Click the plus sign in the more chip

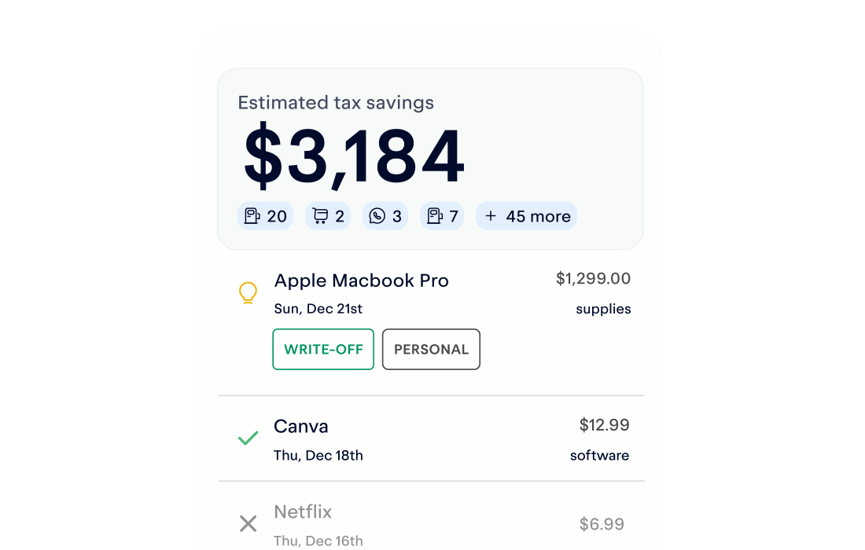[491, 216]
